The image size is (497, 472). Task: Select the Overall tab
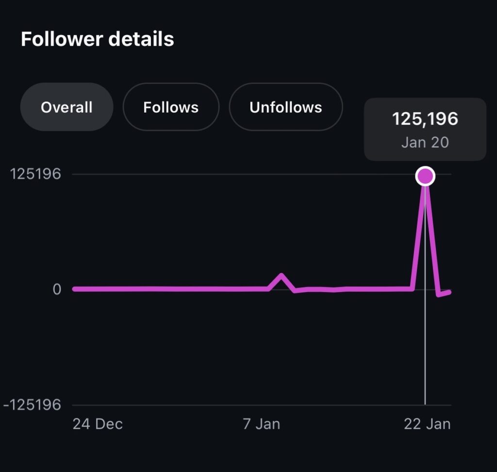coord(66,107)
